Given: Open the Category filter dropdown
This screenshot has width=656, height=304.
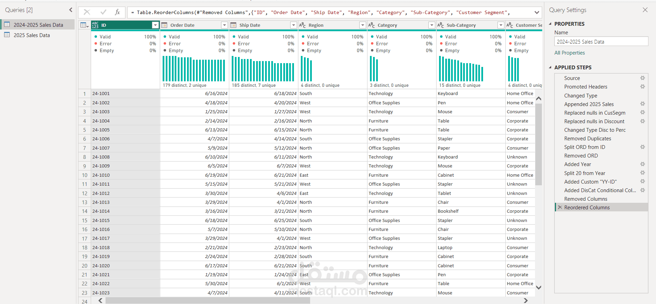Looking at the screenshot, I should pos(432,25).
